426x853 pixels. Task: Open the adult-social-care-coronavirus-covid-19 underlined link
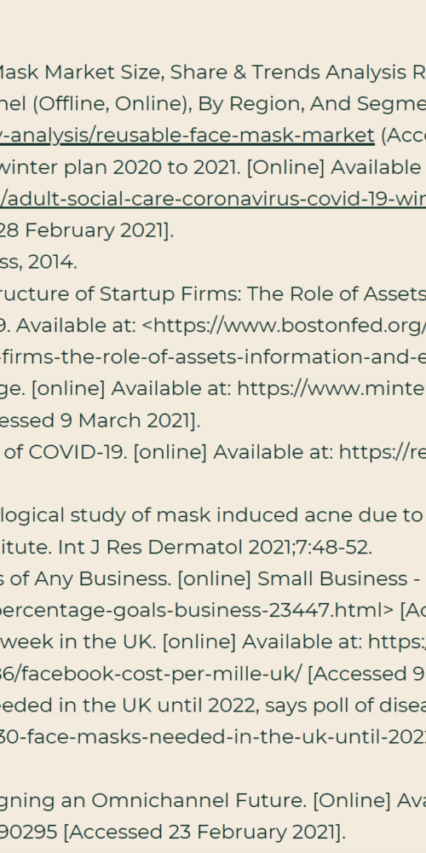[x=213, y=199]
